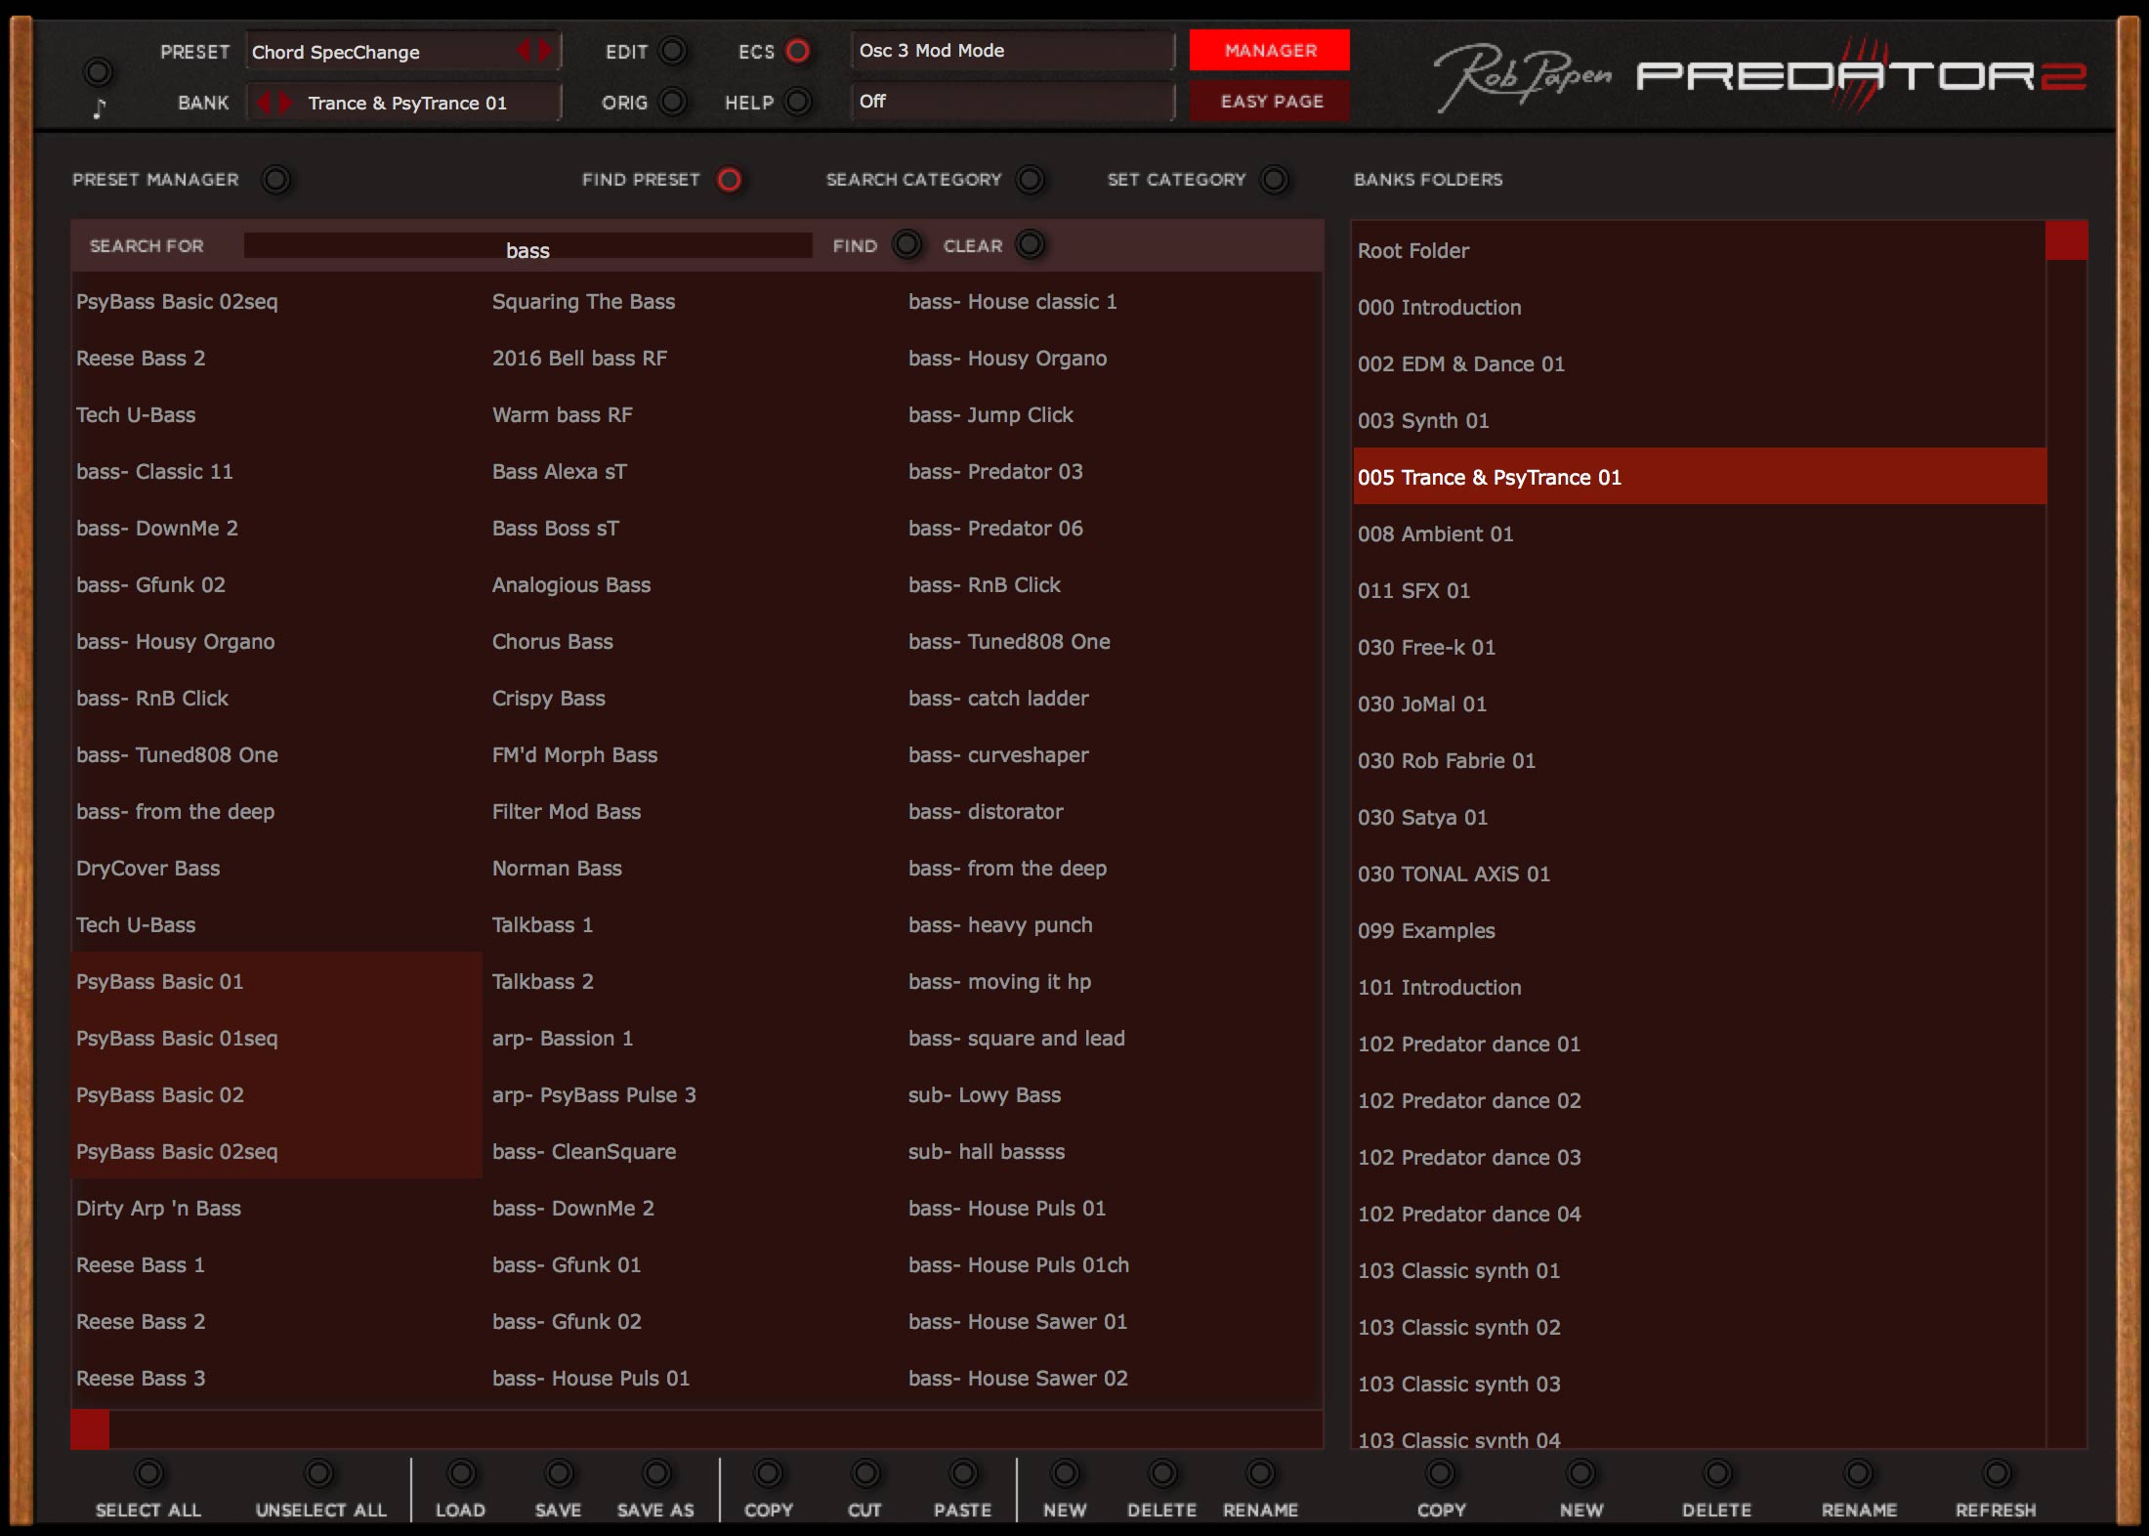Screen dimensions: 2149x1536
Task: Enable the HELP switch
Action: 798,102
